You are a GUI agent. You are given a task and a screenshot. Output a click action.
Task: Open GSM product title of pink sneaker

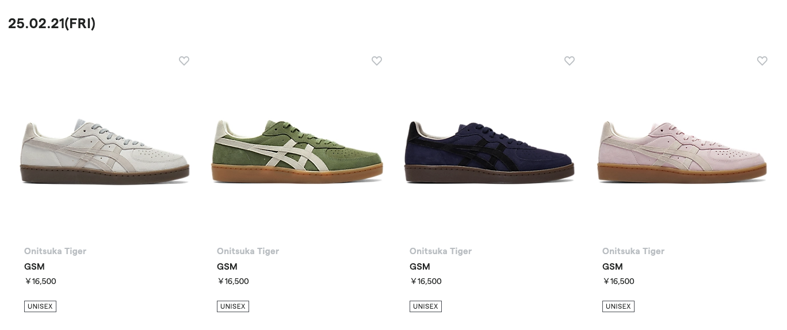tap(613, 267)
